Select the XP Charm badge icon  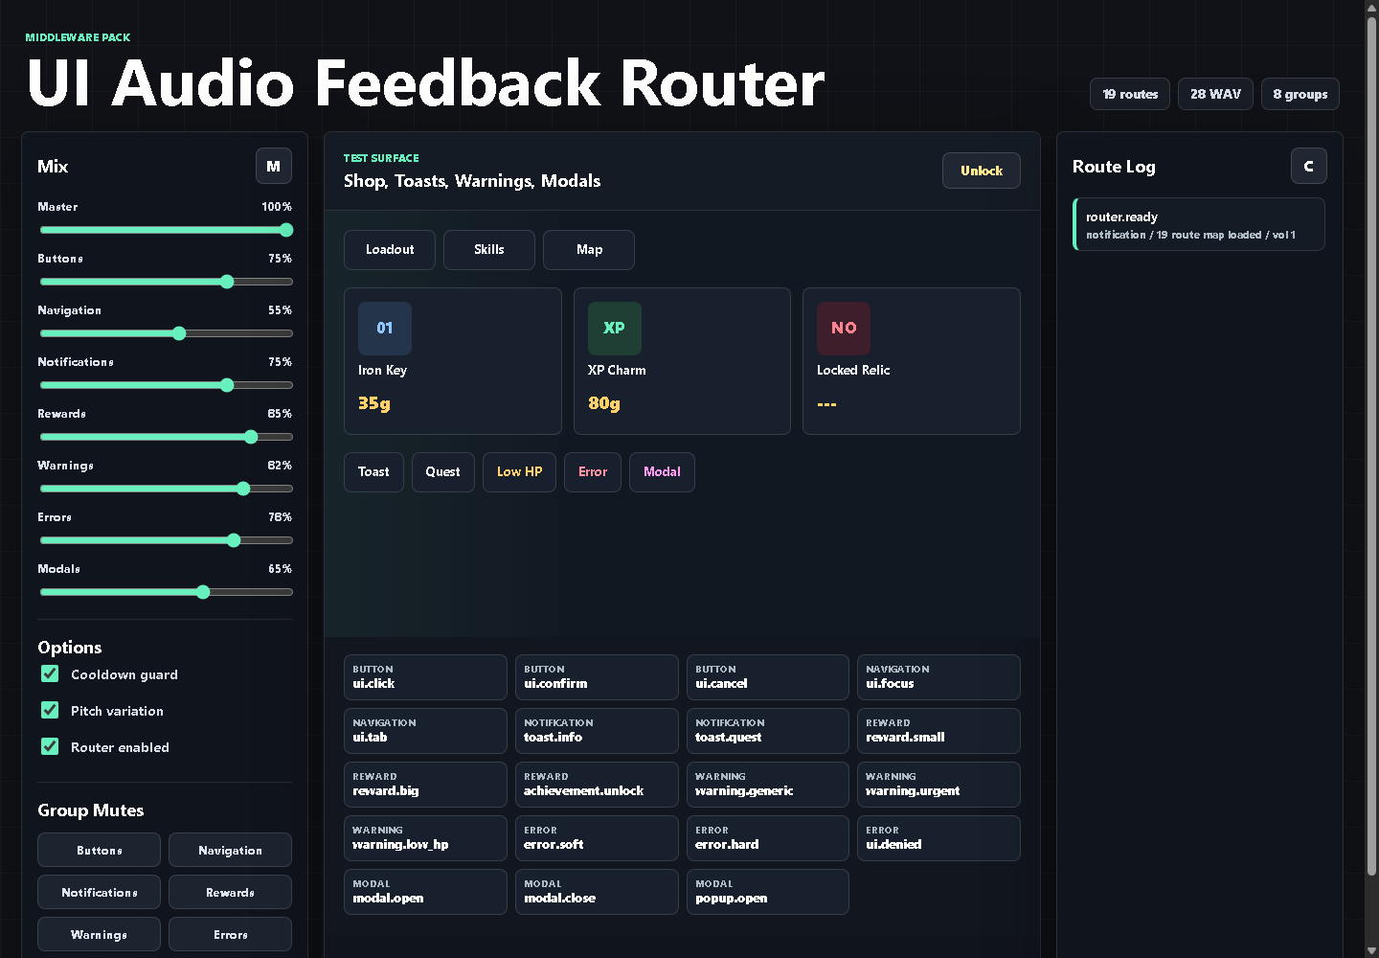[x=614, y=328]
